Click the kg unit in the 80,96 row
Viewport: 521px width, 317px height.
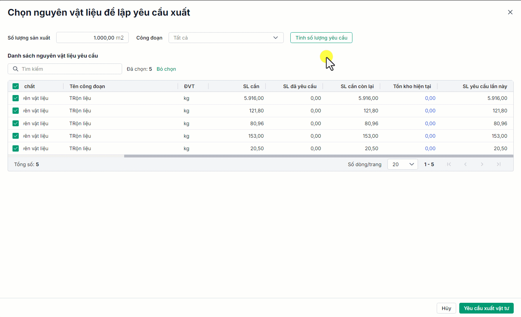(187, 123)
